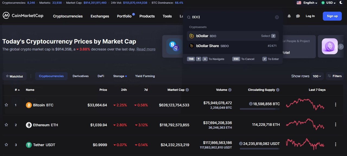This screenshot has height=156, width=347.
Task: Click the Bitcoin coin logo icon
Action: pos(29,105)
